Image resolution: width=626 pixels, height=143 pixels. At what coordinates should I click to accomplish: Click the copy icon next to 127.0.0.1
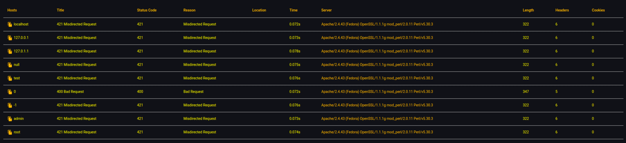pos(10,38)
